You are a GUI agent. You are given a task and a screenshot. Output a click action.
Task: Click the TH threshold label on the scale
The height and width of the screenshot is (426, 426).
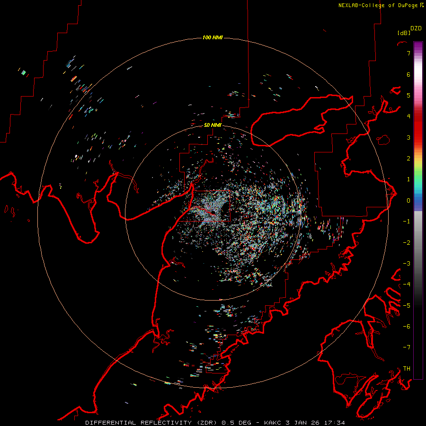click(x=407, y=369)
